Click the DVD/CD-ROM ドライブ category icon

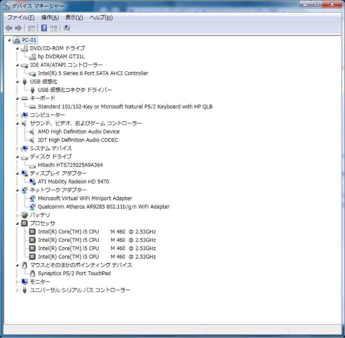point(24,48)
